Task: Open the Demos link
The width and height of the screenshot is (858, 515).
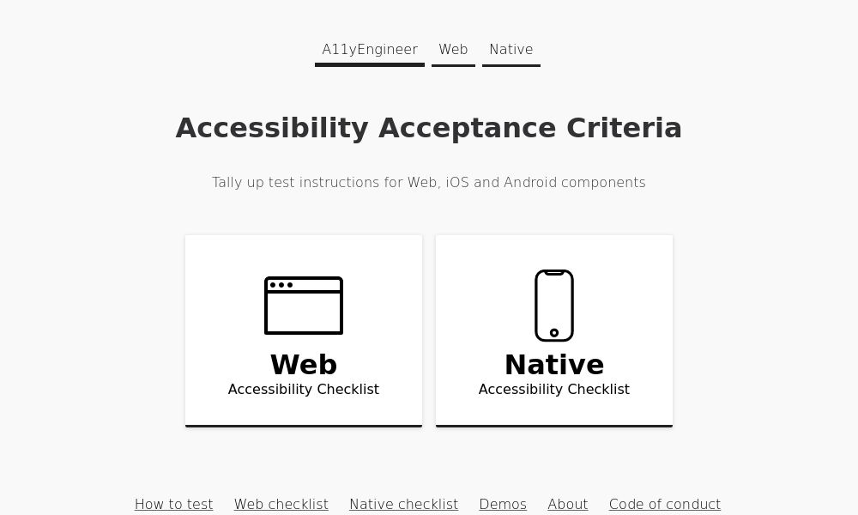Action: coord(503,504)
